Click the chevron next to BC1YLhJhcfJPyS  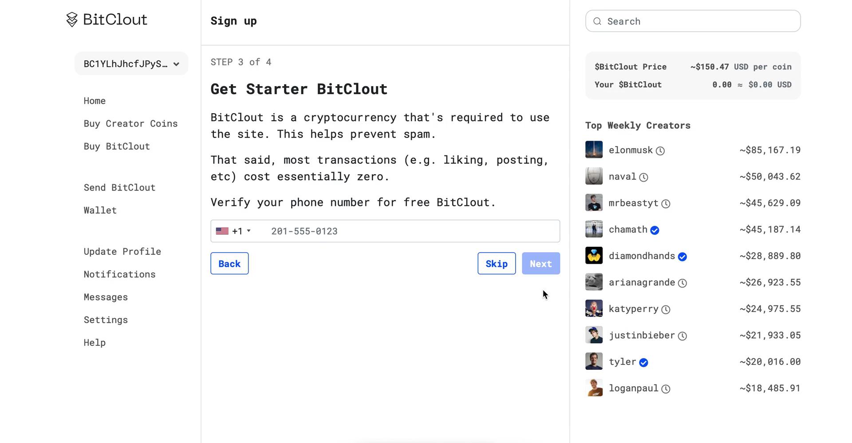176,64
